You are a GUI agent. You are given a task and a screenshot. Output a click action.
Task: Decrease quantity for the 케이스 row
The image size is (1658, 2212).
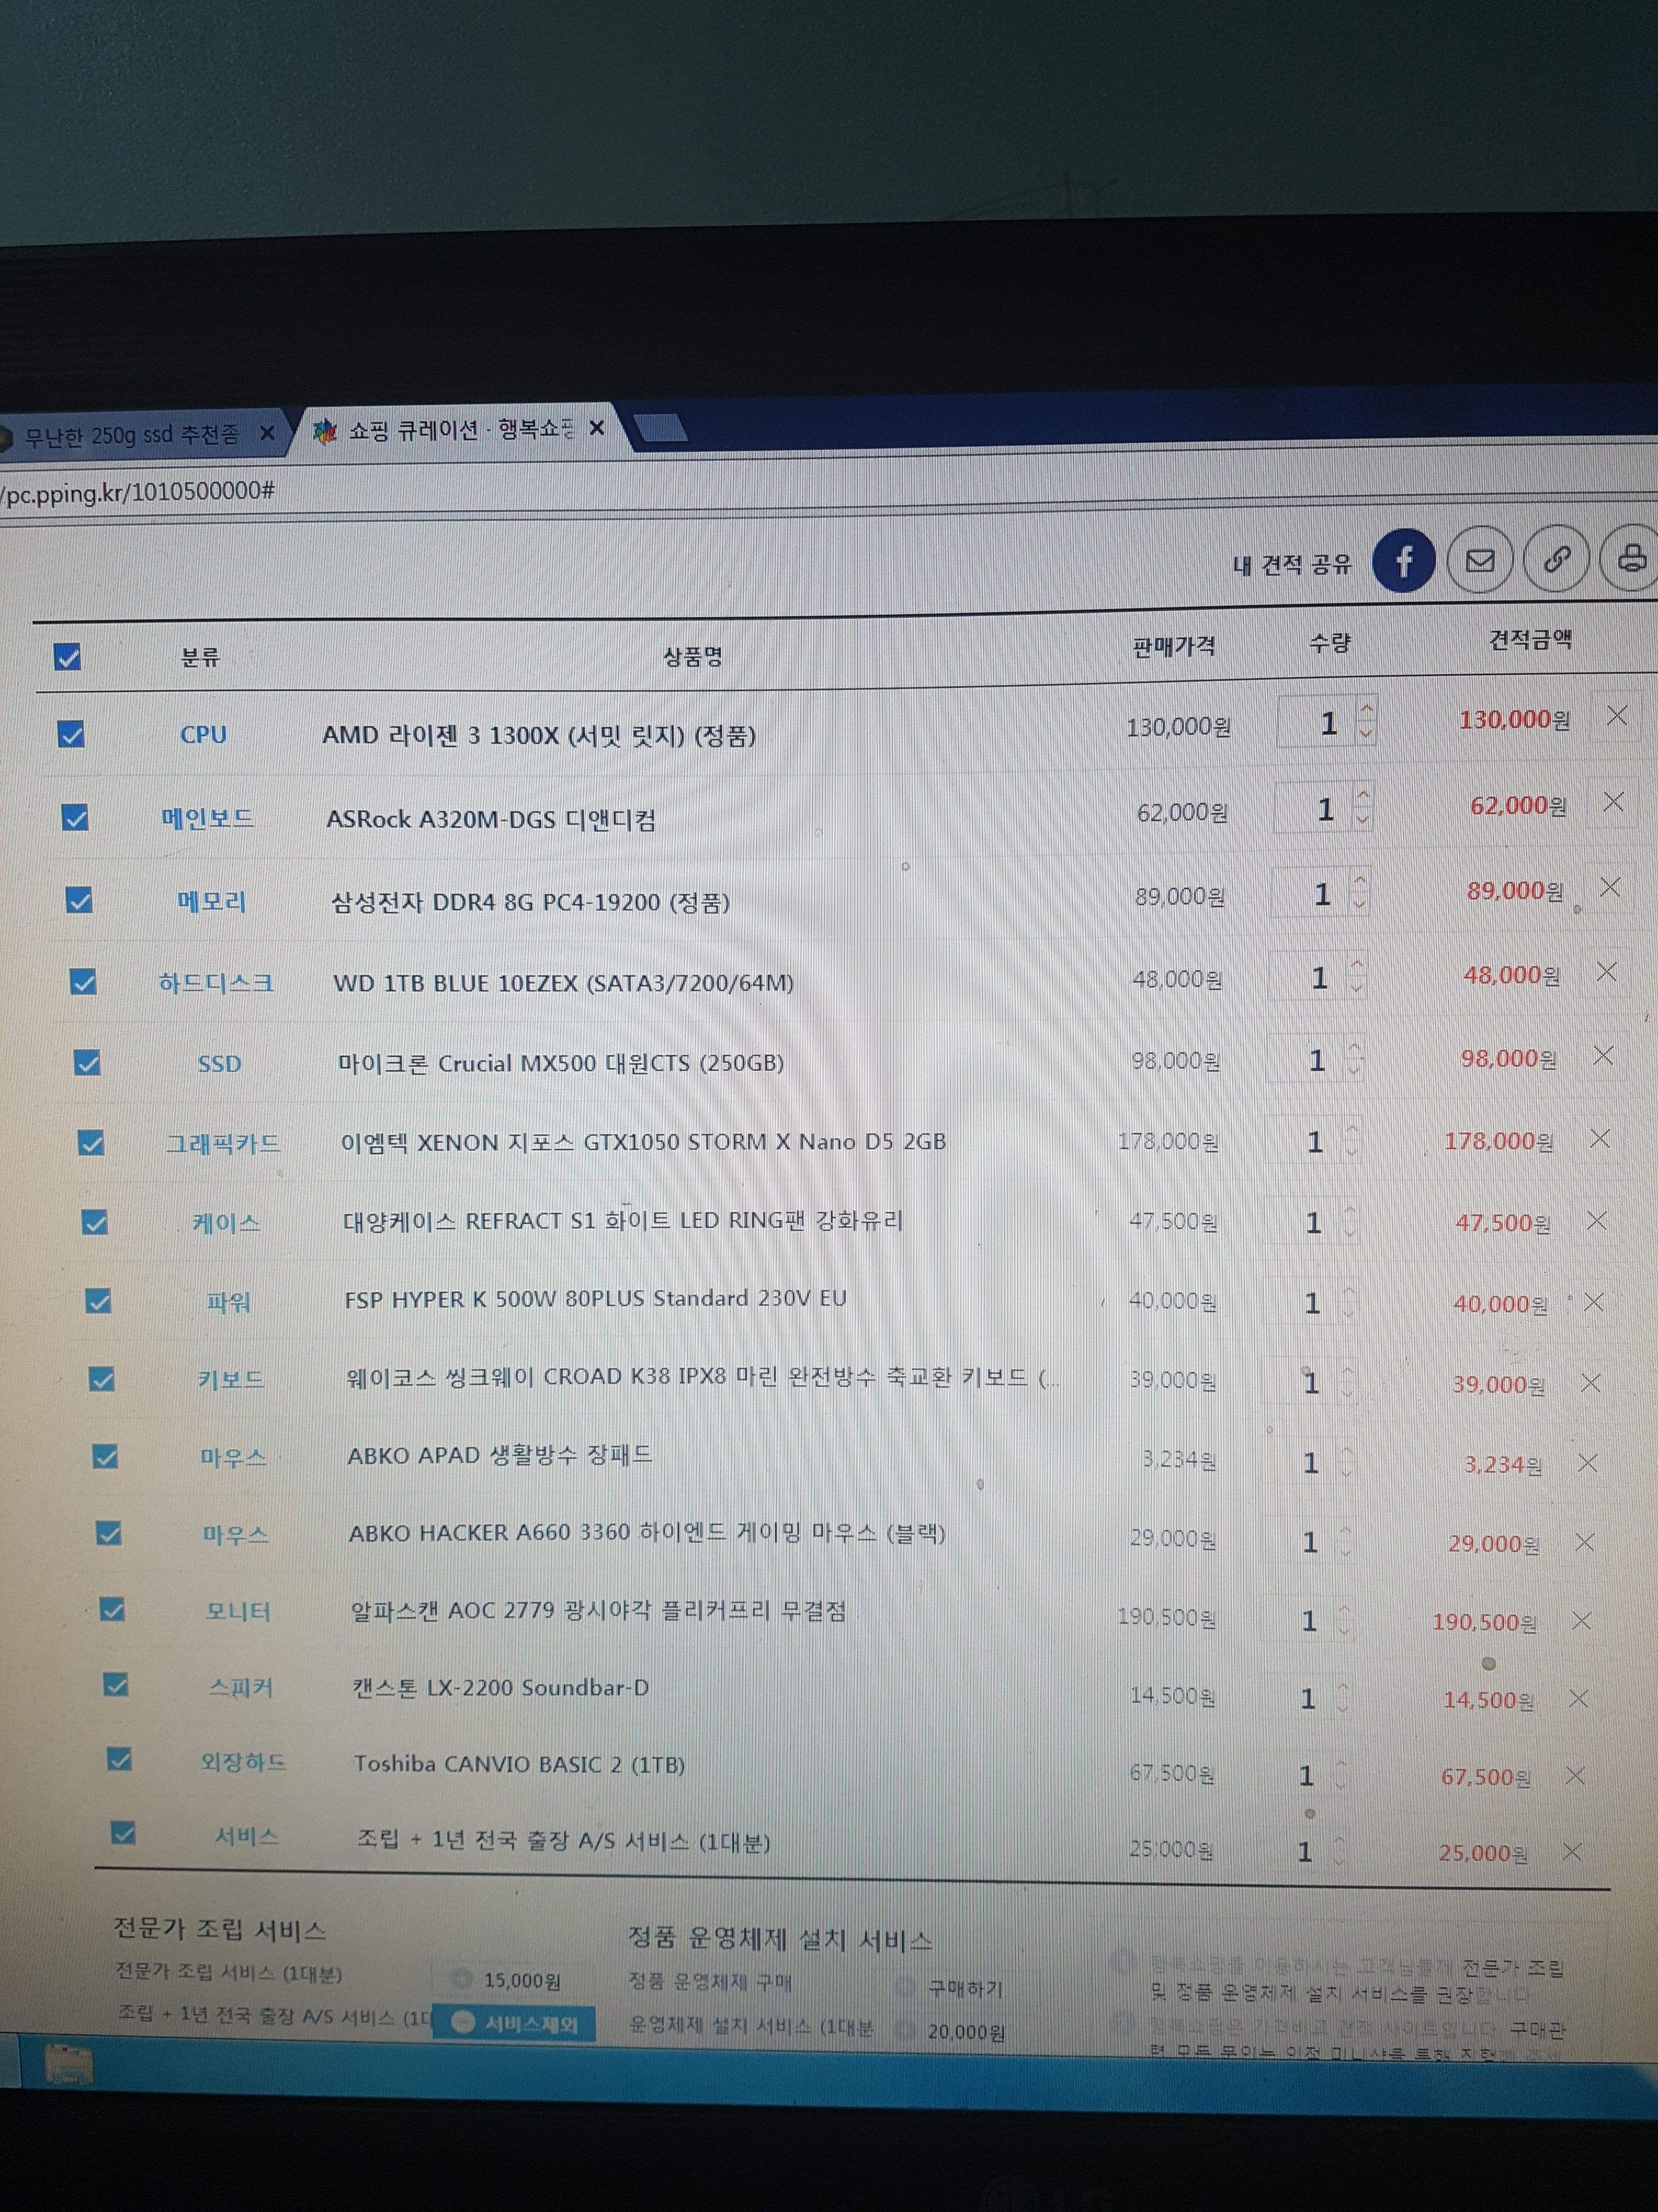click(x=1350, y=1233)
